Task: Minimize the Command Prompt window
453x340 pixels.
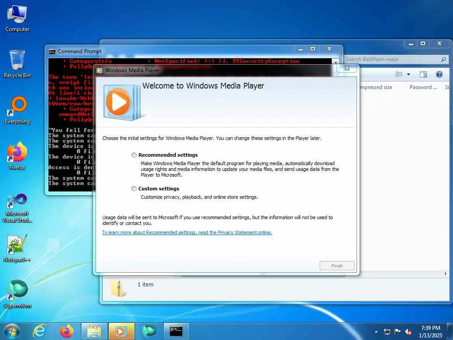Action: click(301, 49)
